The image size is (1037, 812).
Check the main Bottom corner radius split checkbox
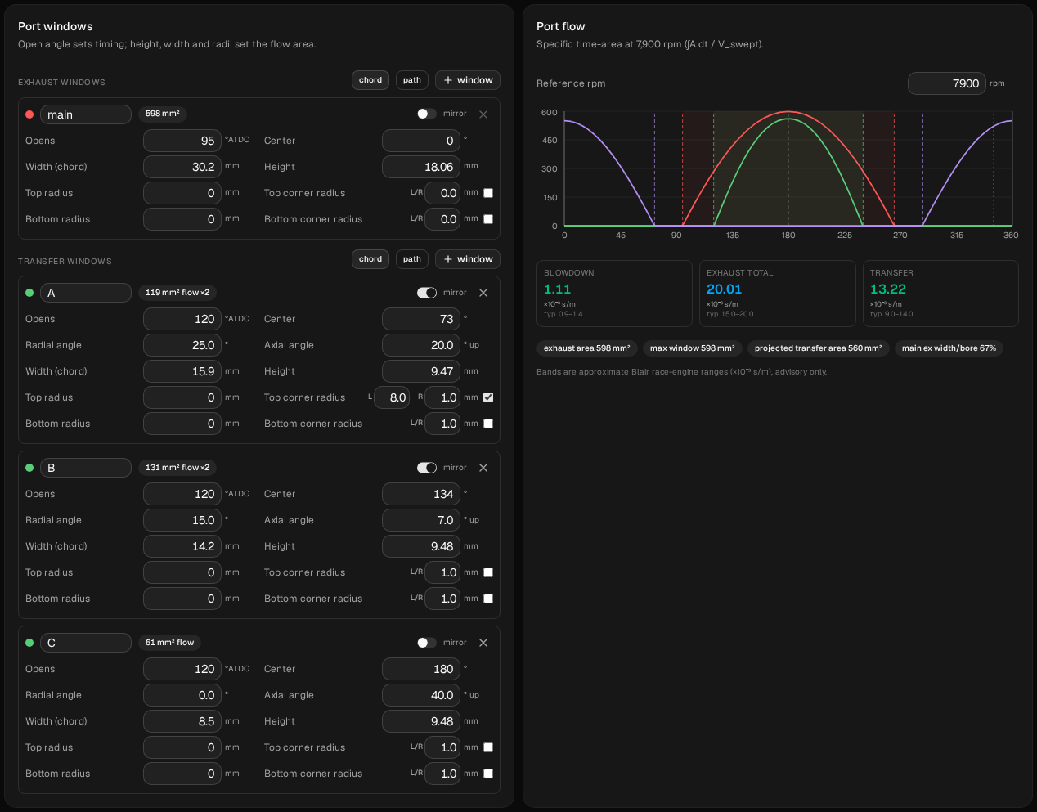pos(488,219)
